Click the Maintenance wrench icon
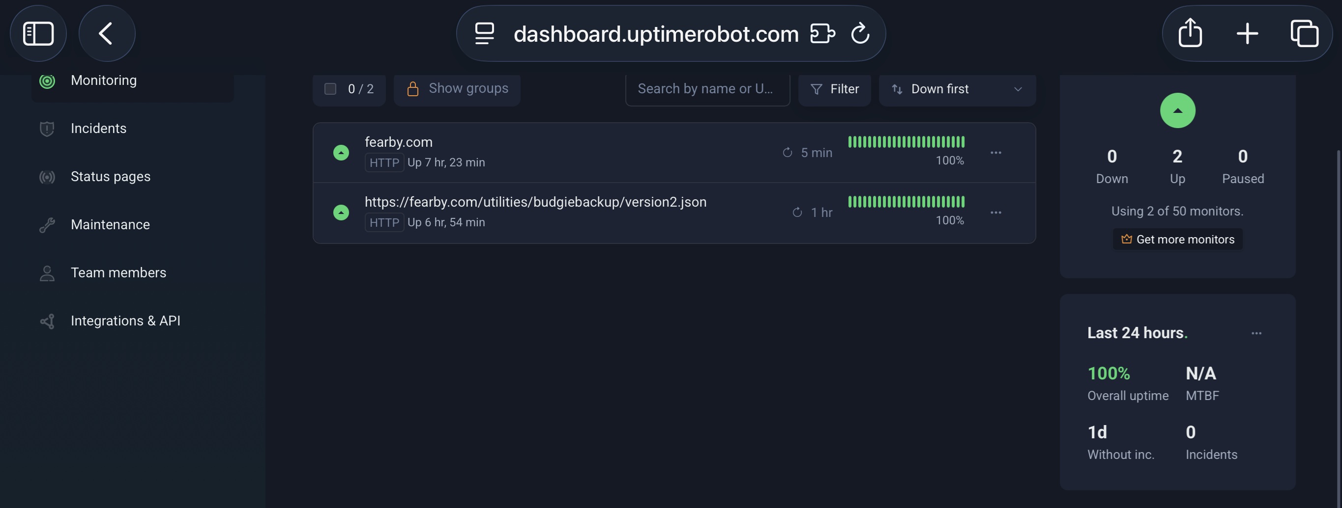This screenshot has height=508, width=1342. (x=47, y=225)
